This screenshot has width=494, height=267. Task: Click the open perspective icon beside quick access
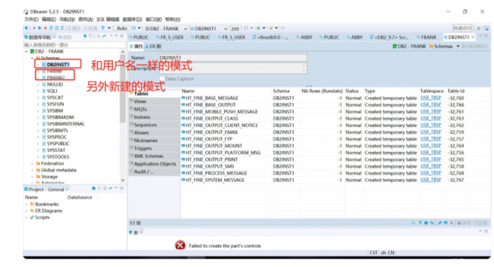479,28
